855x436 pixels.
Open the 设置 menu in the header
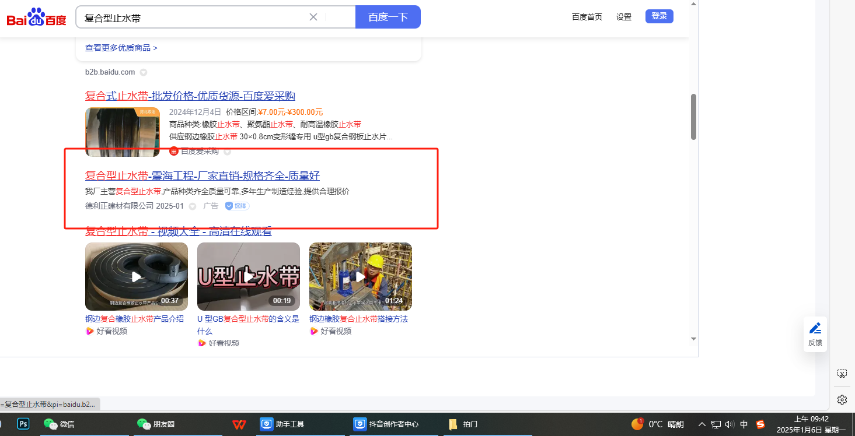(624, 17)
